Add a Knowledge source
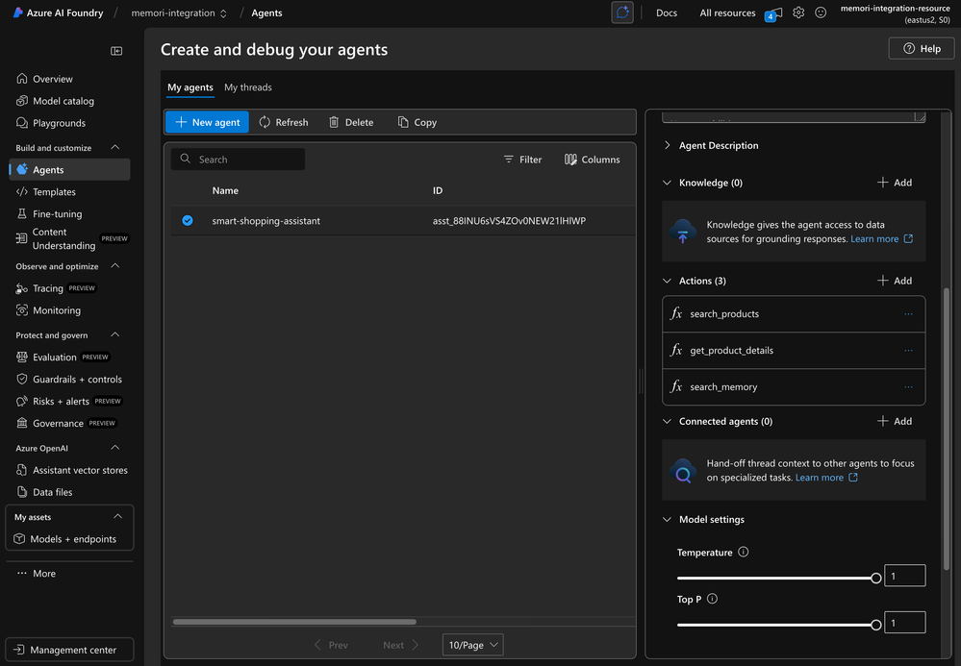Image resolution: width=961 pixels, height=666 pixels. 895,183
